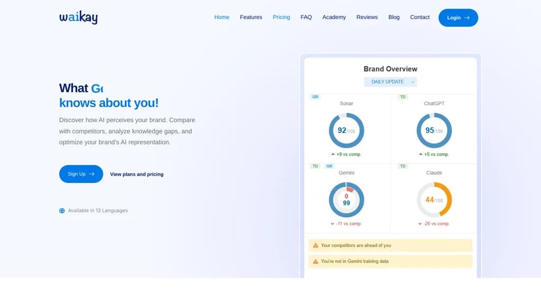Click the Gemini score ring 0/99
Screen dimensions: 541x304
click(x=347, y=200)
